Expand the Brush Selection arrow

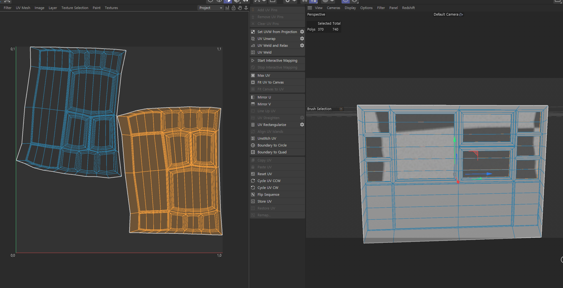pyautogui.click(x=341, y=109)
